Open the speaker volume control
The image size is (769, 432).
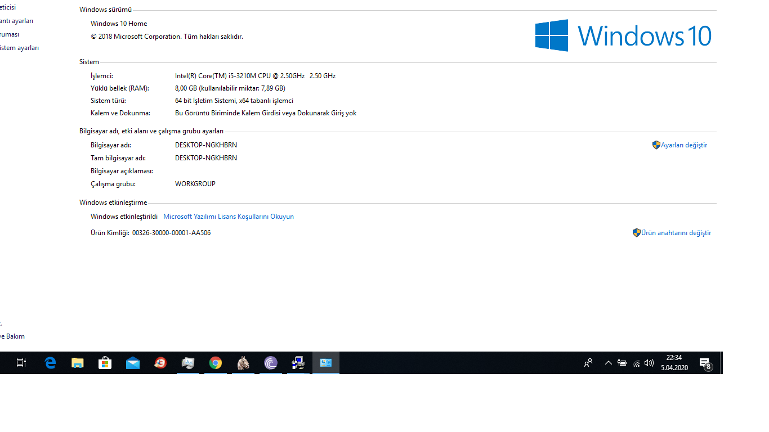649,363
